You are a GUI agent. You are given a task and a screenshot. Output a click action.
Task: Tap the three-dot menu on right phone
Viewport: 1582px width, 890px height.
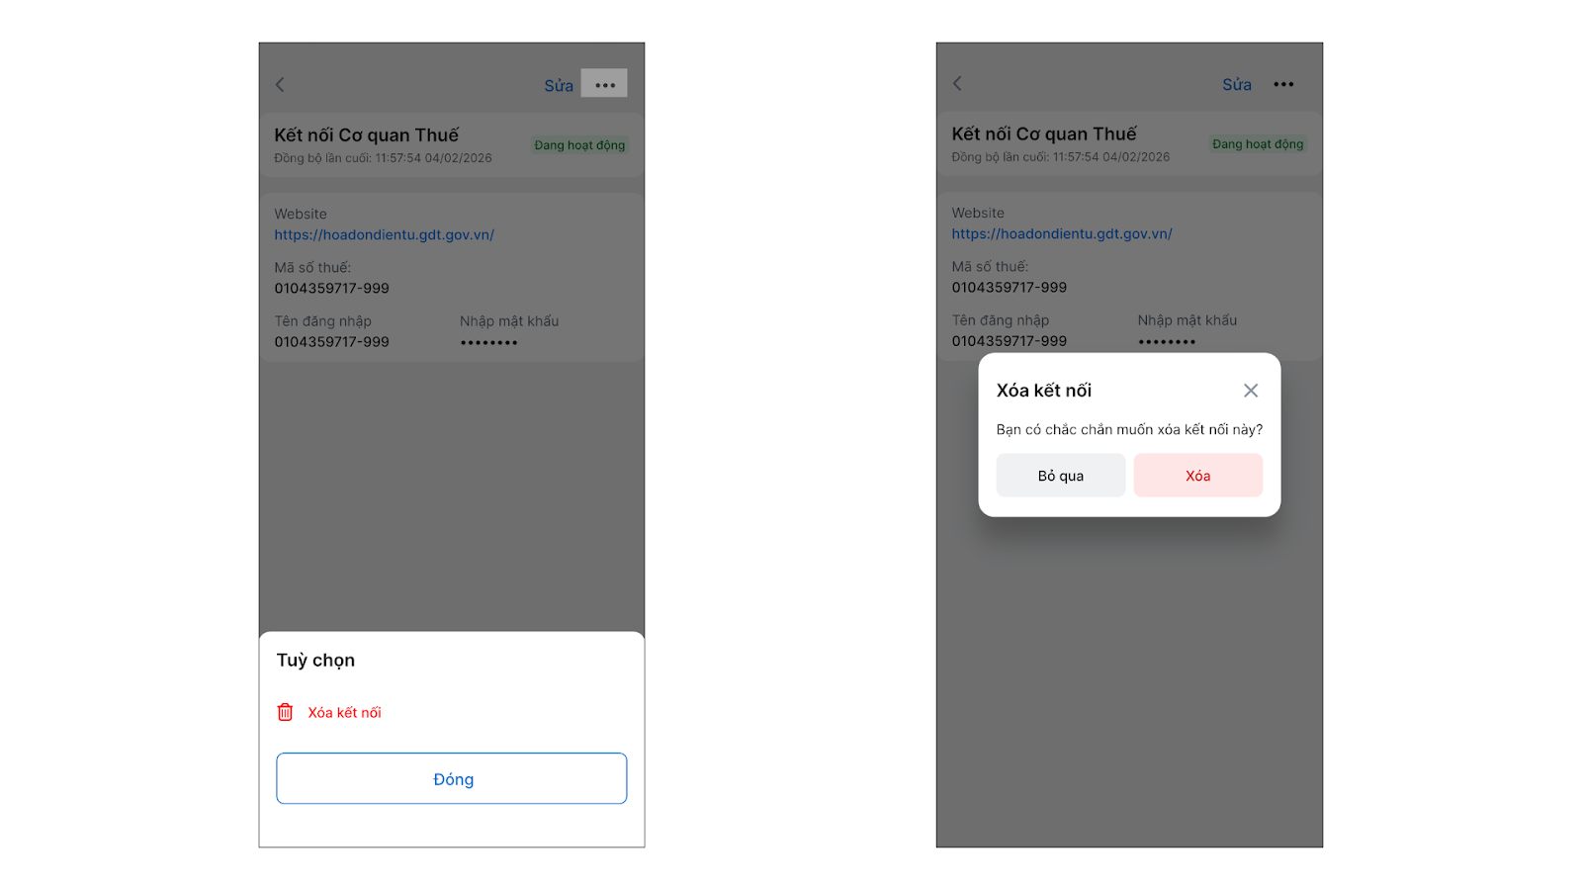pyautogui.click(x=1283, y=84)
